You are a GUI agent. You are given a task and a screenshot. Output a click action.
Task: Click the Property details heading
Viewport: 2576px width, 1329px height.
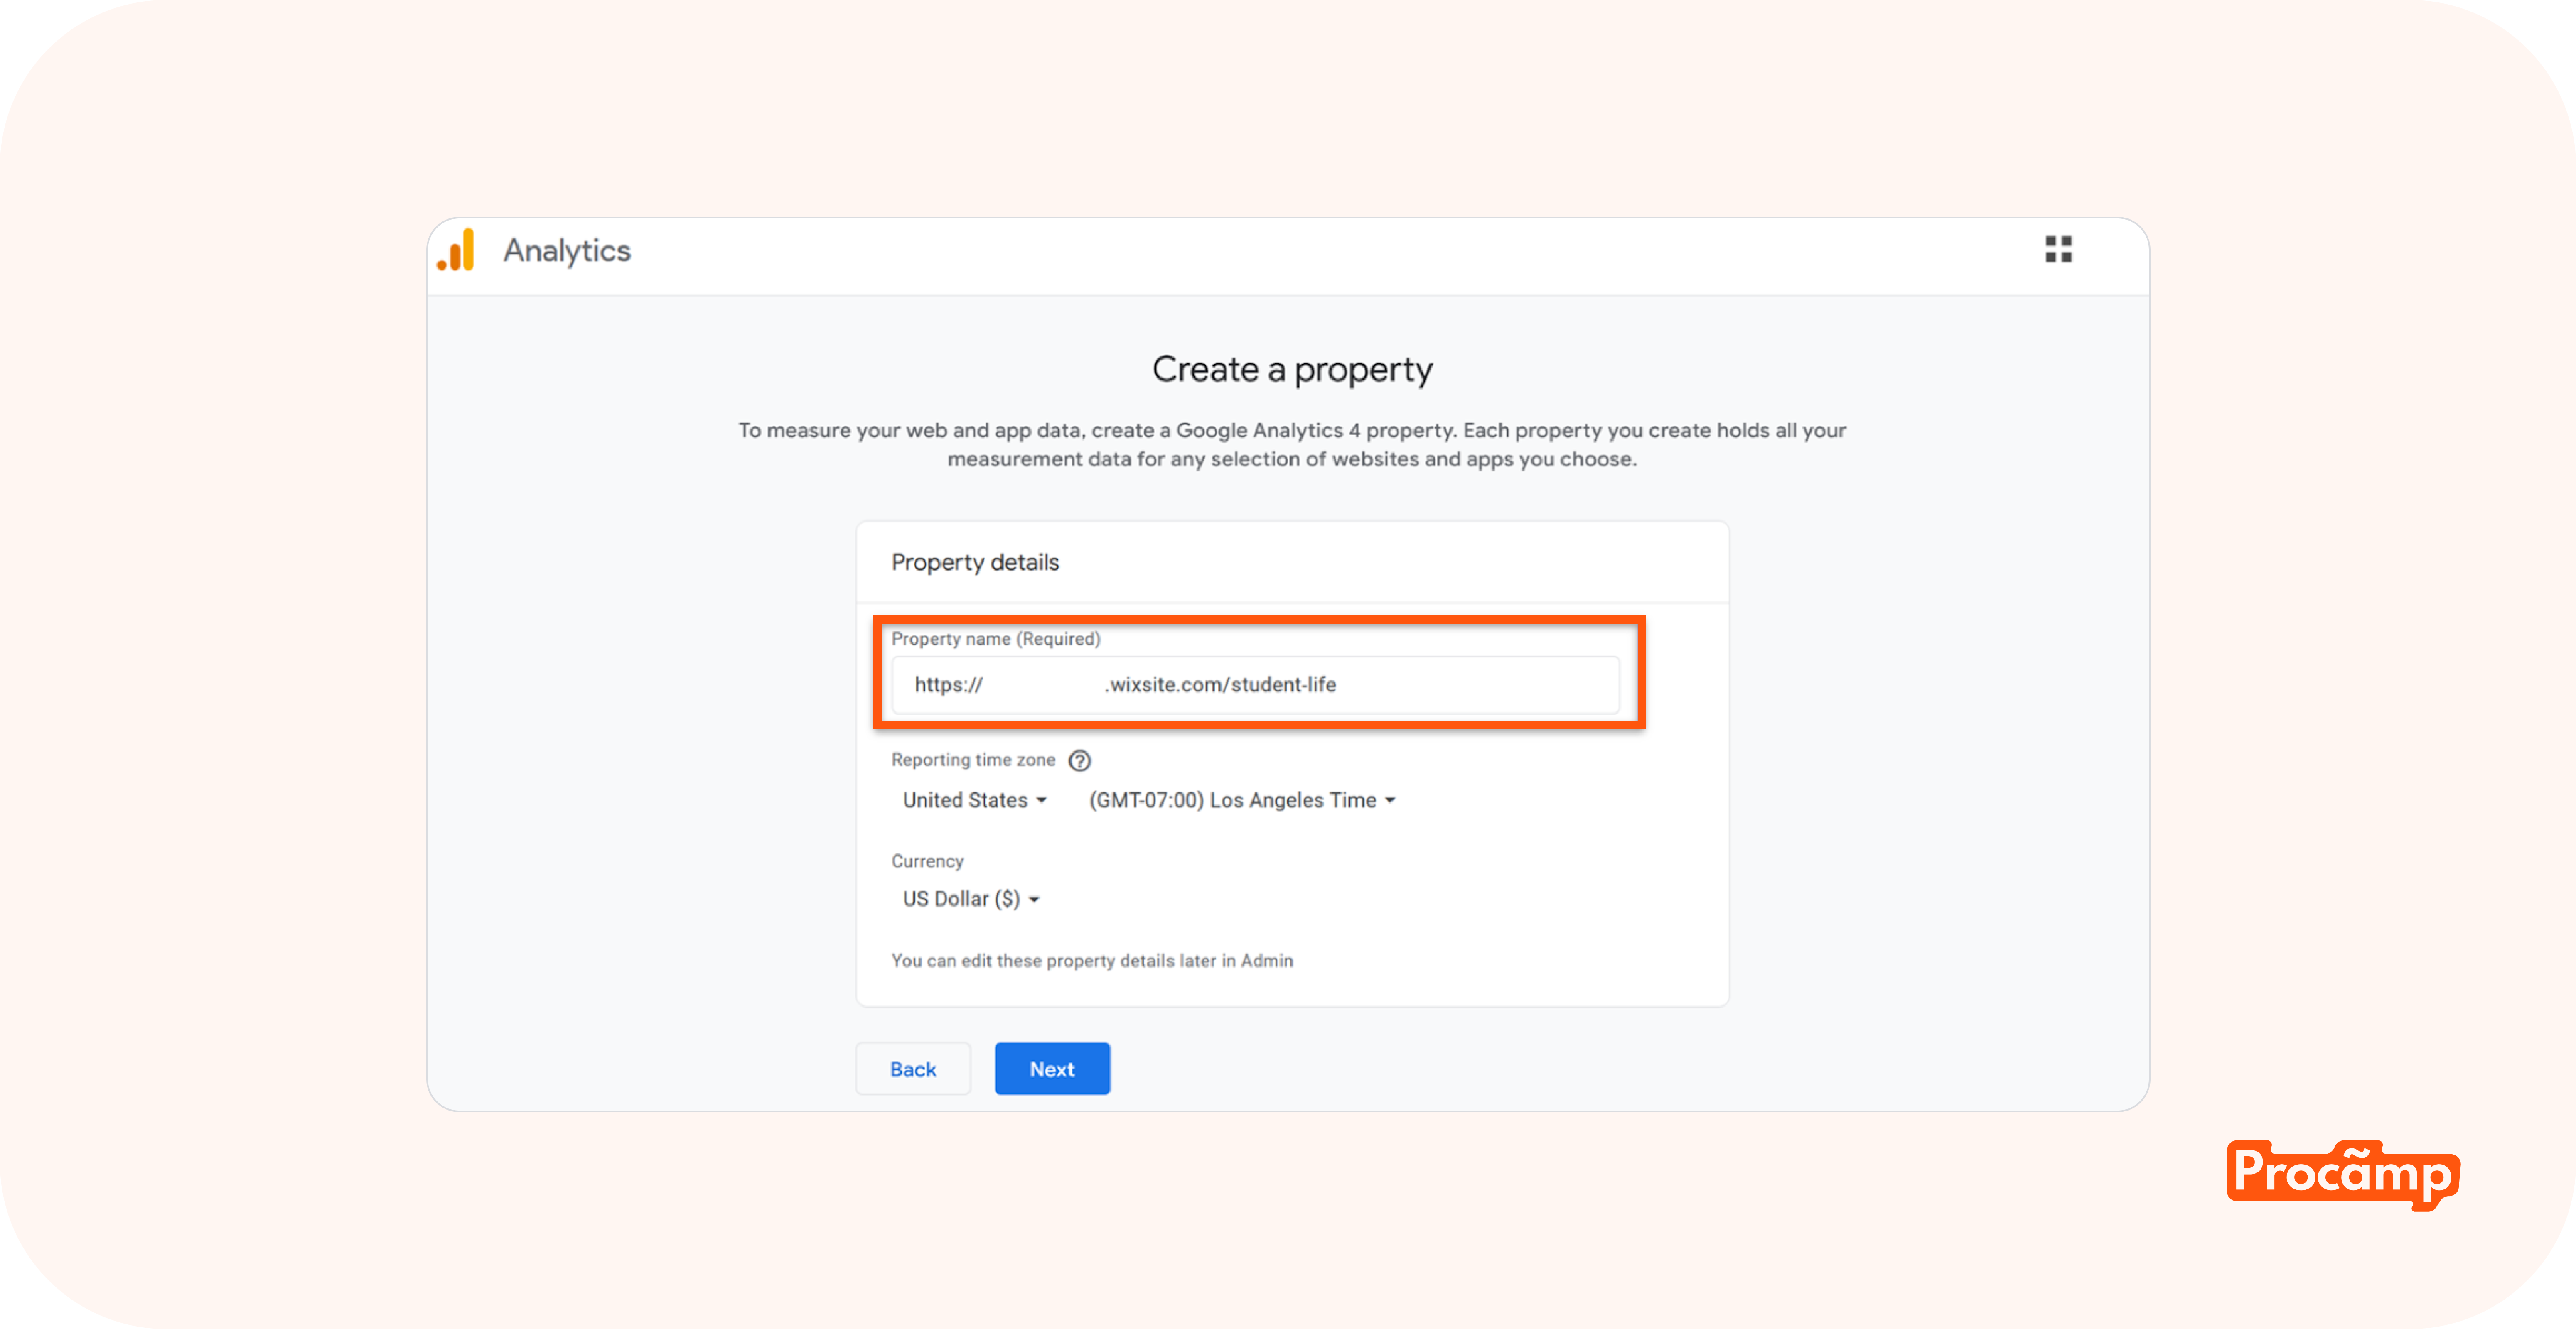pos(975,563)
